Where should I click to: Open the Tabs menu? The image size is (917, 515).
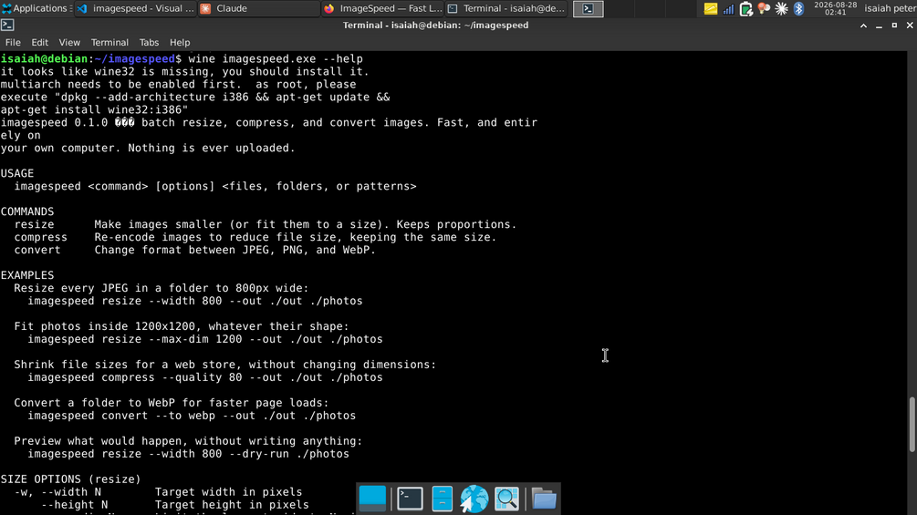(x=149, y=42)
